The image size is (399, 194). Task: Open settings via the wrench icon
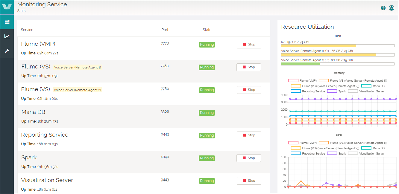(x=7, y=50)
